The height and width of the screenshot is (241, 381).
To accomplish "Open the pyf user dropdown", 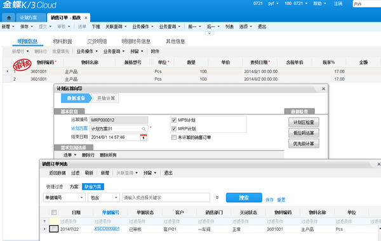I will click(273, 3).
